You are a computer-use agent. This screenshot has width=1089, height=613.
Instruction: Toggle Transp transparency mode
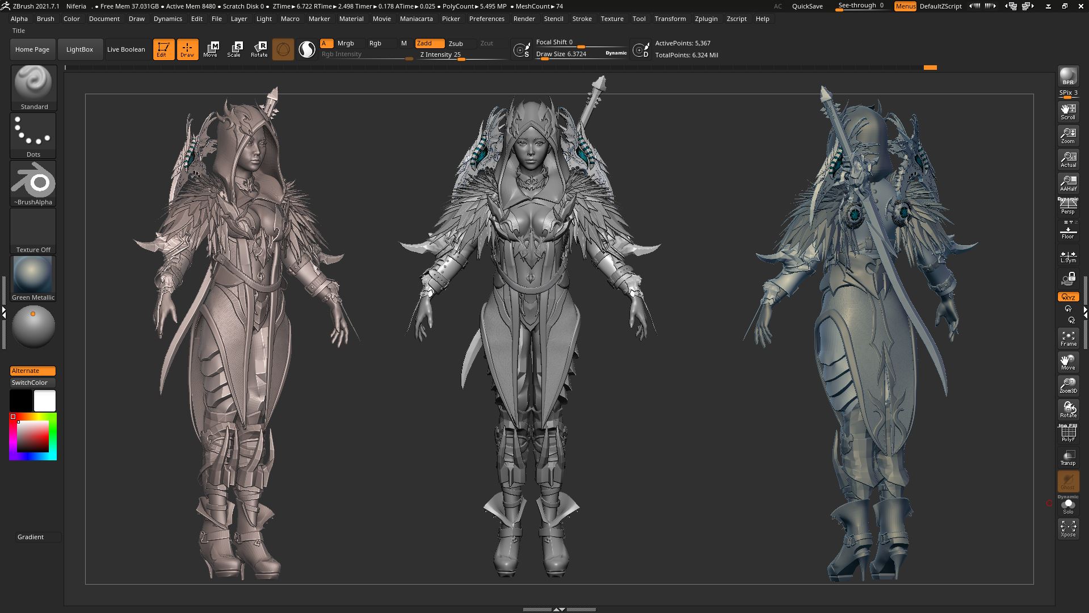1068,457
